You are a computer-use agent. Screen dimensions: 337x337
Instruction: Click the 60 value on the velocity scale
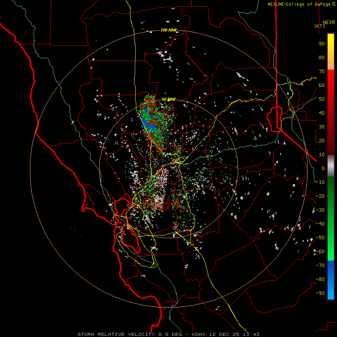click(x=322, y=85)
